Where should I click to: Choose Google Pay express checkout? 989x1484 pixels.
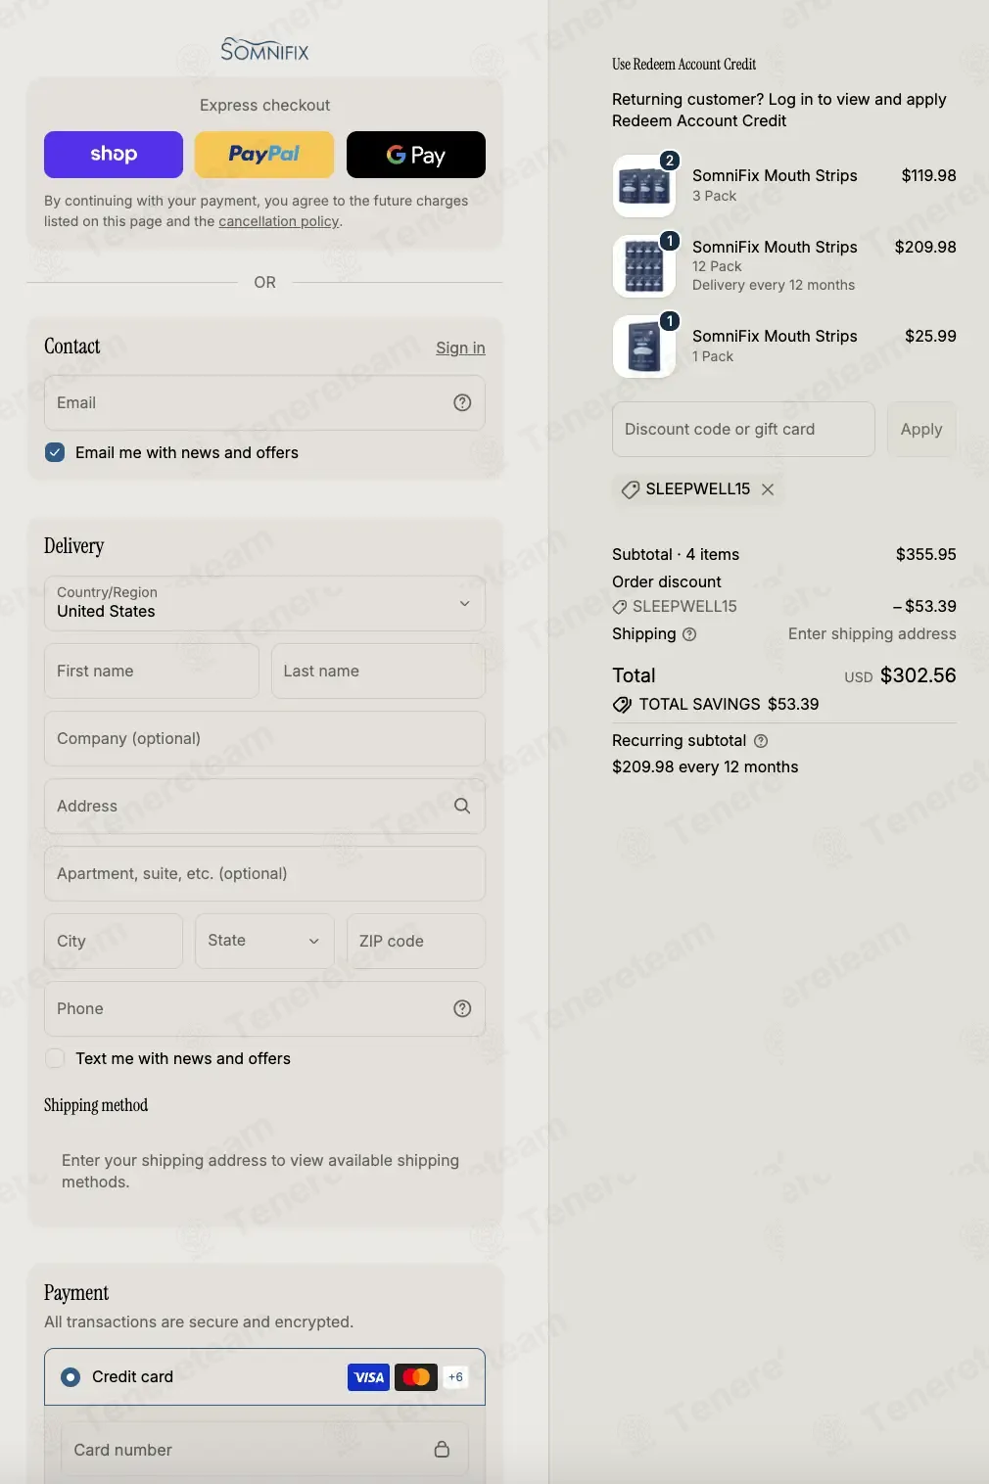pyautogui.click(x=416, y=155)
